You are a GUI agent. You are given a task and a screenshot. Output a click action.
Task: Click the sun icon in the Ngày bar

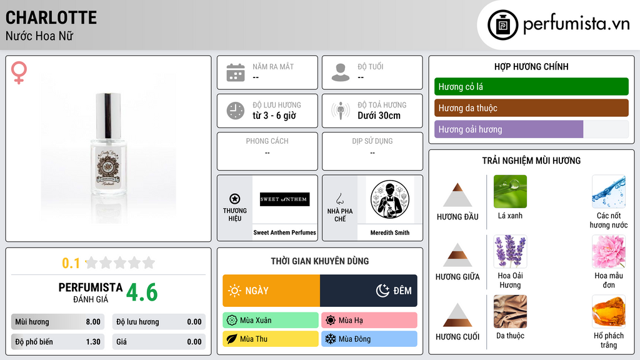(x=234, y=291)
